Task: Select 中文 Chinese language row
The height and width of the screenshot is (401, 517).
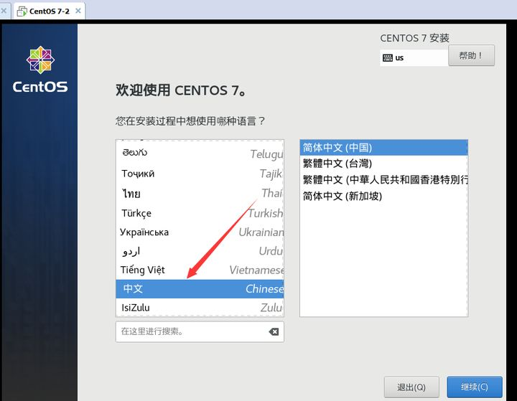Action: 200,289
